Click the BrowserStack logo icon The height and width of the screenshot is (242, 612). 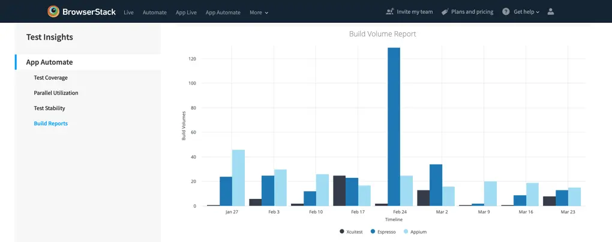54,11
